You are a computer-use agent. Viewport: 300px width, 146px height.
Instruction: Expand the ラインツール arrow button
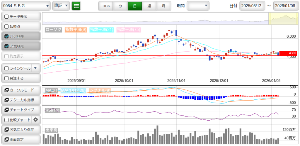point(35,68)
